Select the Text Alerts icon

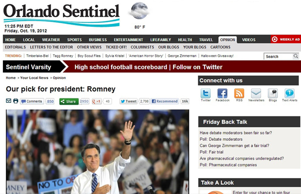click(x=289, y=93)
